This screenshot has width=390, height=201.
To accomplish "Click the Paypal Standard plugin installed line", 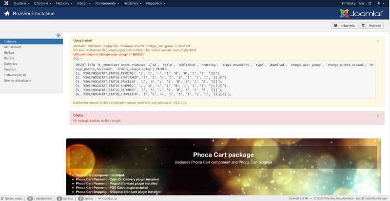I will (117, 183).
